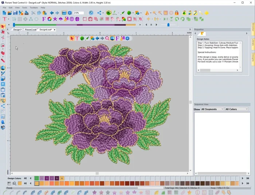Click the magnifier Zoom icon in floating toolbar
The width and height of the screenshot is (255, 195).
pos(107,38)
